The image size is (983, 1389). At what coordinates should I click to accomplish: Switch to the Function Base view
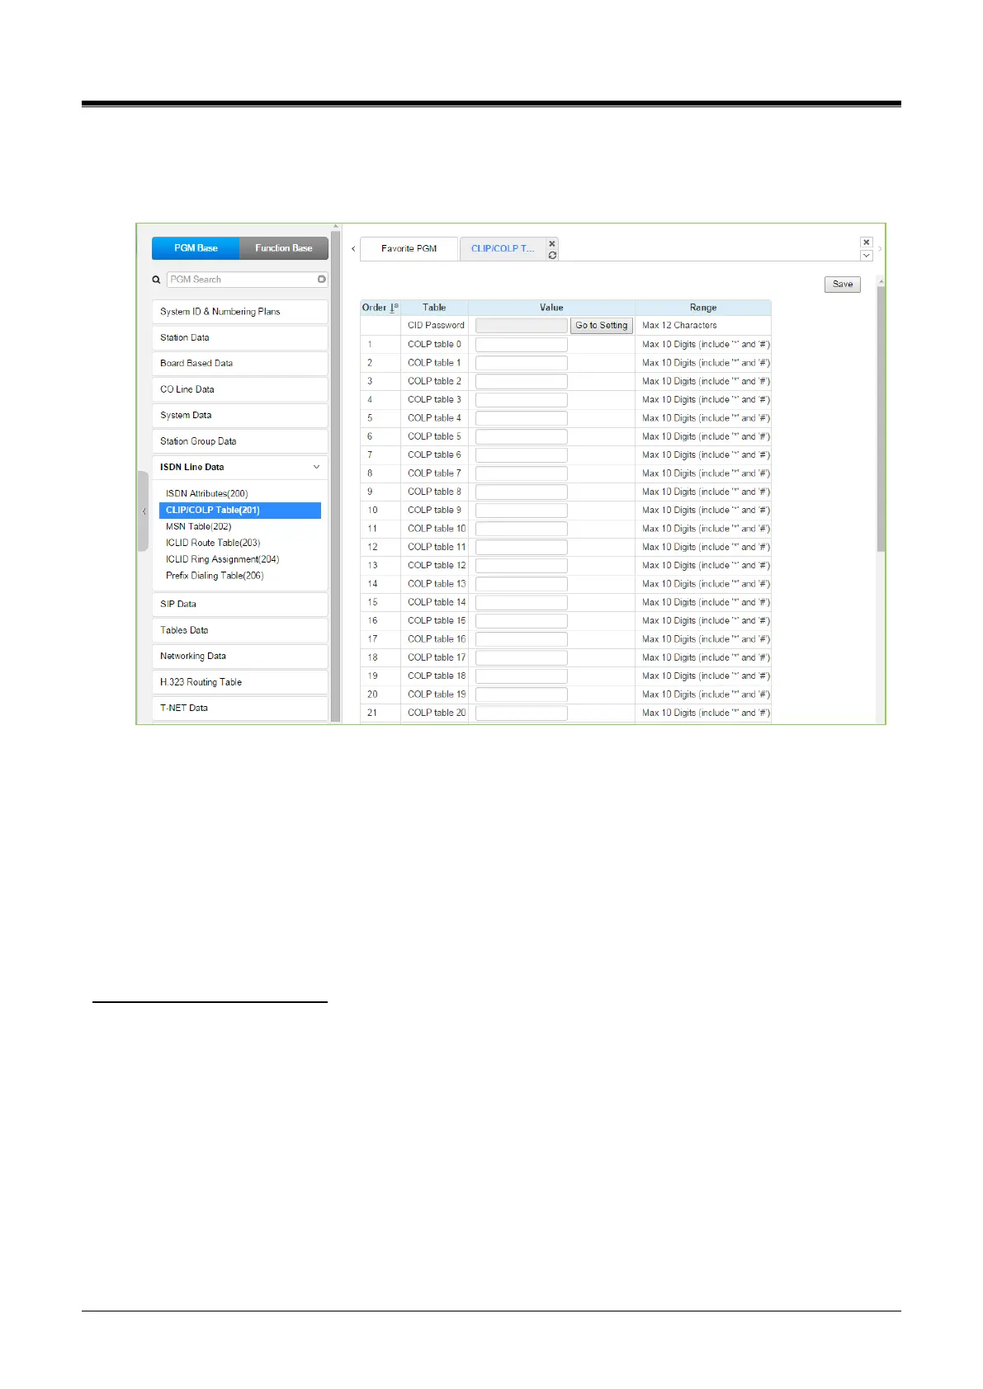(284, 248)
